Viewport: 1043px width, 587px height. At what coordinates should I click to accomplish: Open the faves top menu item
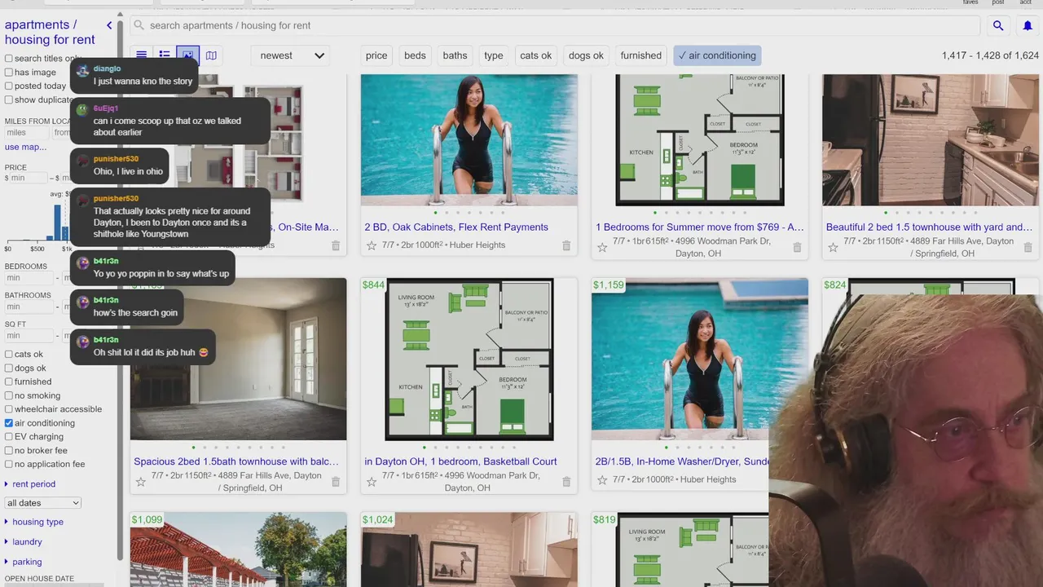coord(970,2)
